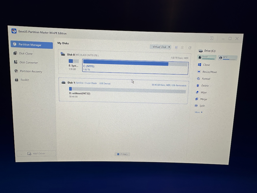The image size is (257, 193).
Task: Click the Split action
Action: click(x=202, y=106)
